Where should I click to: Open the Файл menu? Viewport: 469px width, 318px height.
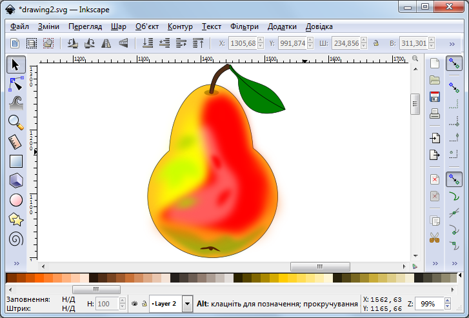[x=19, y=26]
